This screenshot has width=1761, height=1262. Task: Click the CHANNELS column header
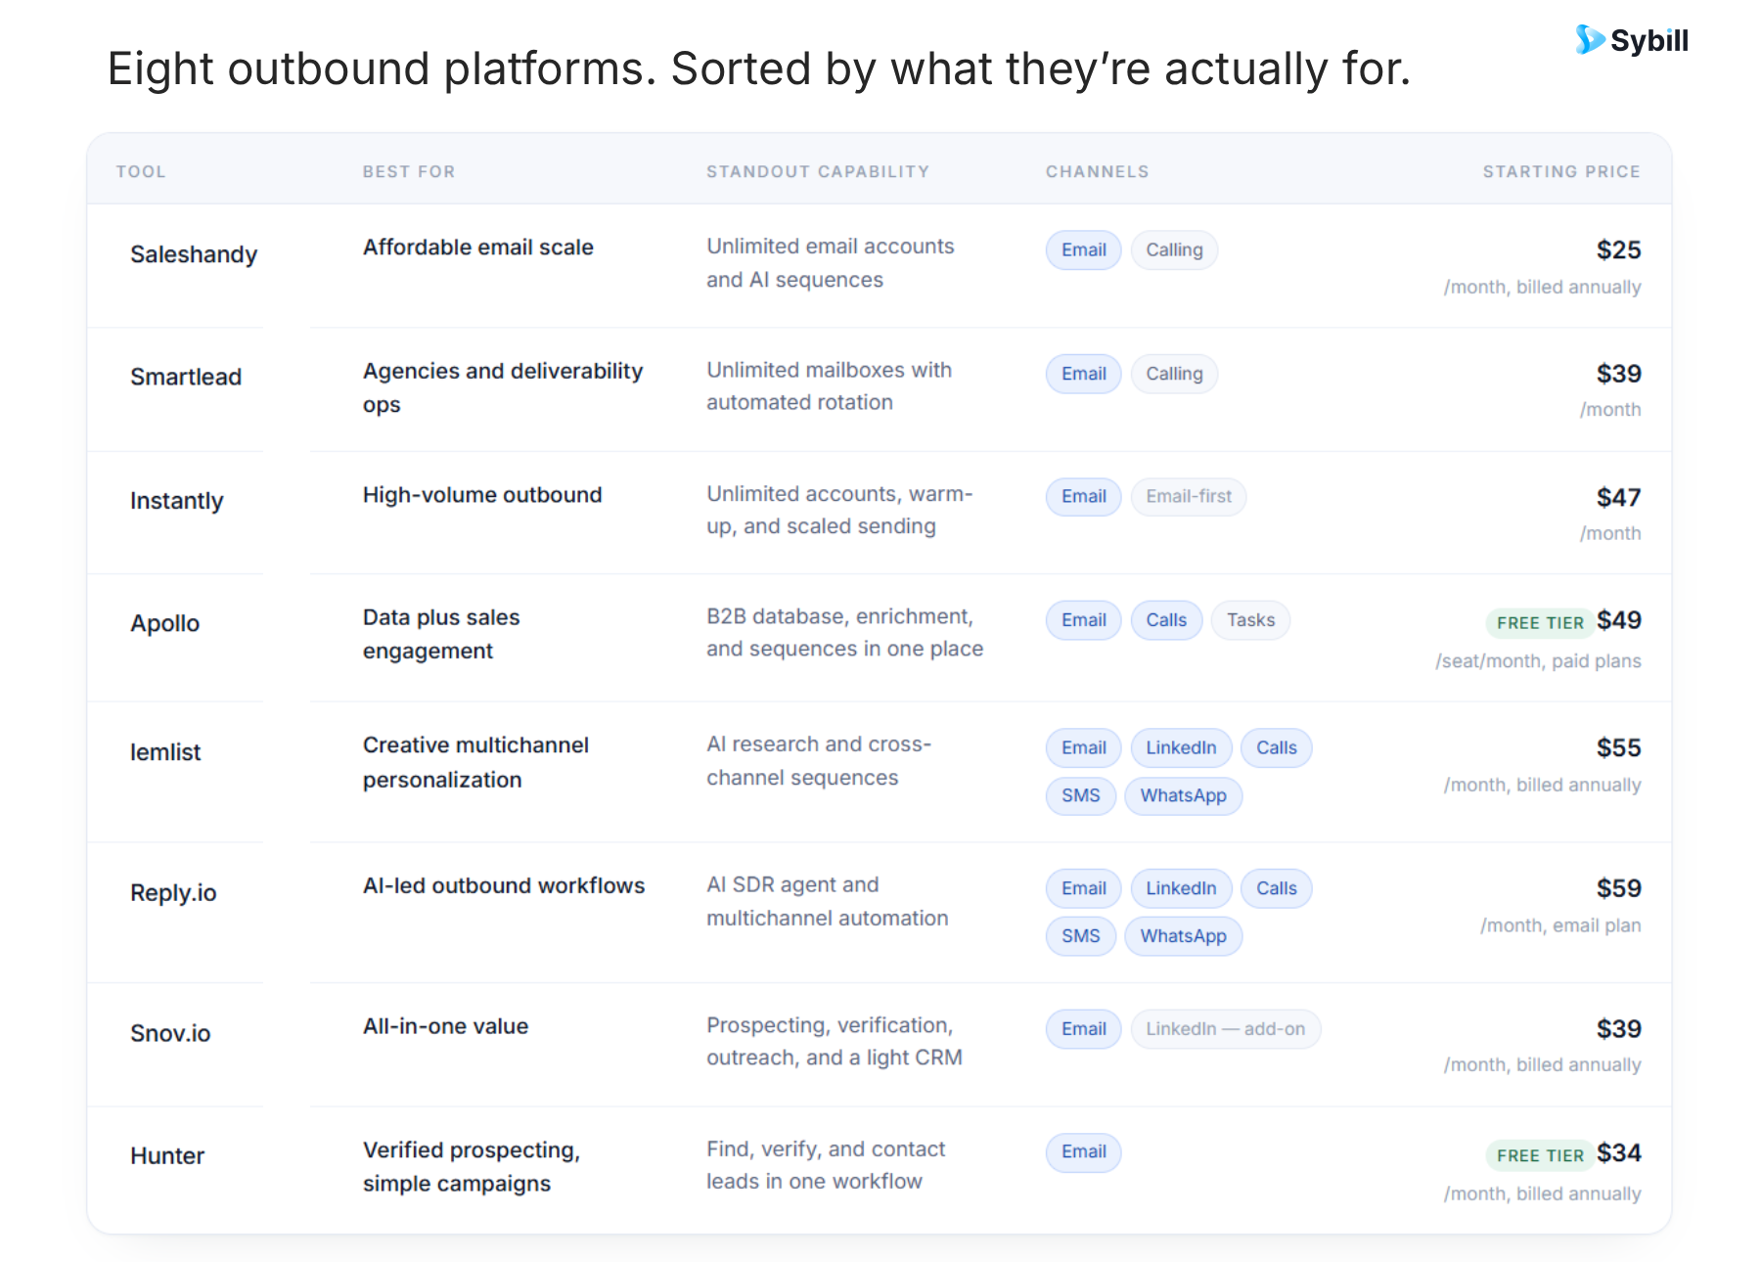click(1098, 171)
